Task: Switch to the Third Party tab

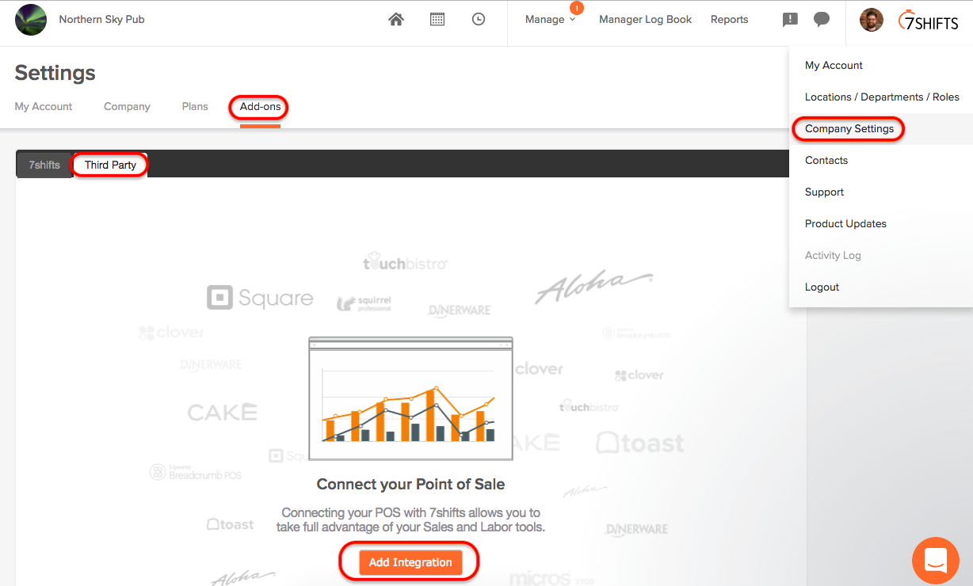Action: coord(109,164)
